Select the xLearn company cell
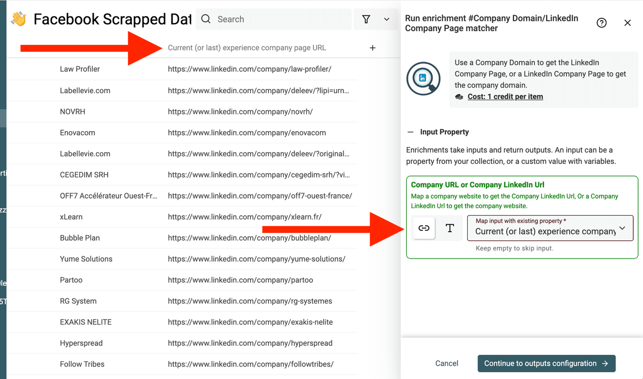 71,217
